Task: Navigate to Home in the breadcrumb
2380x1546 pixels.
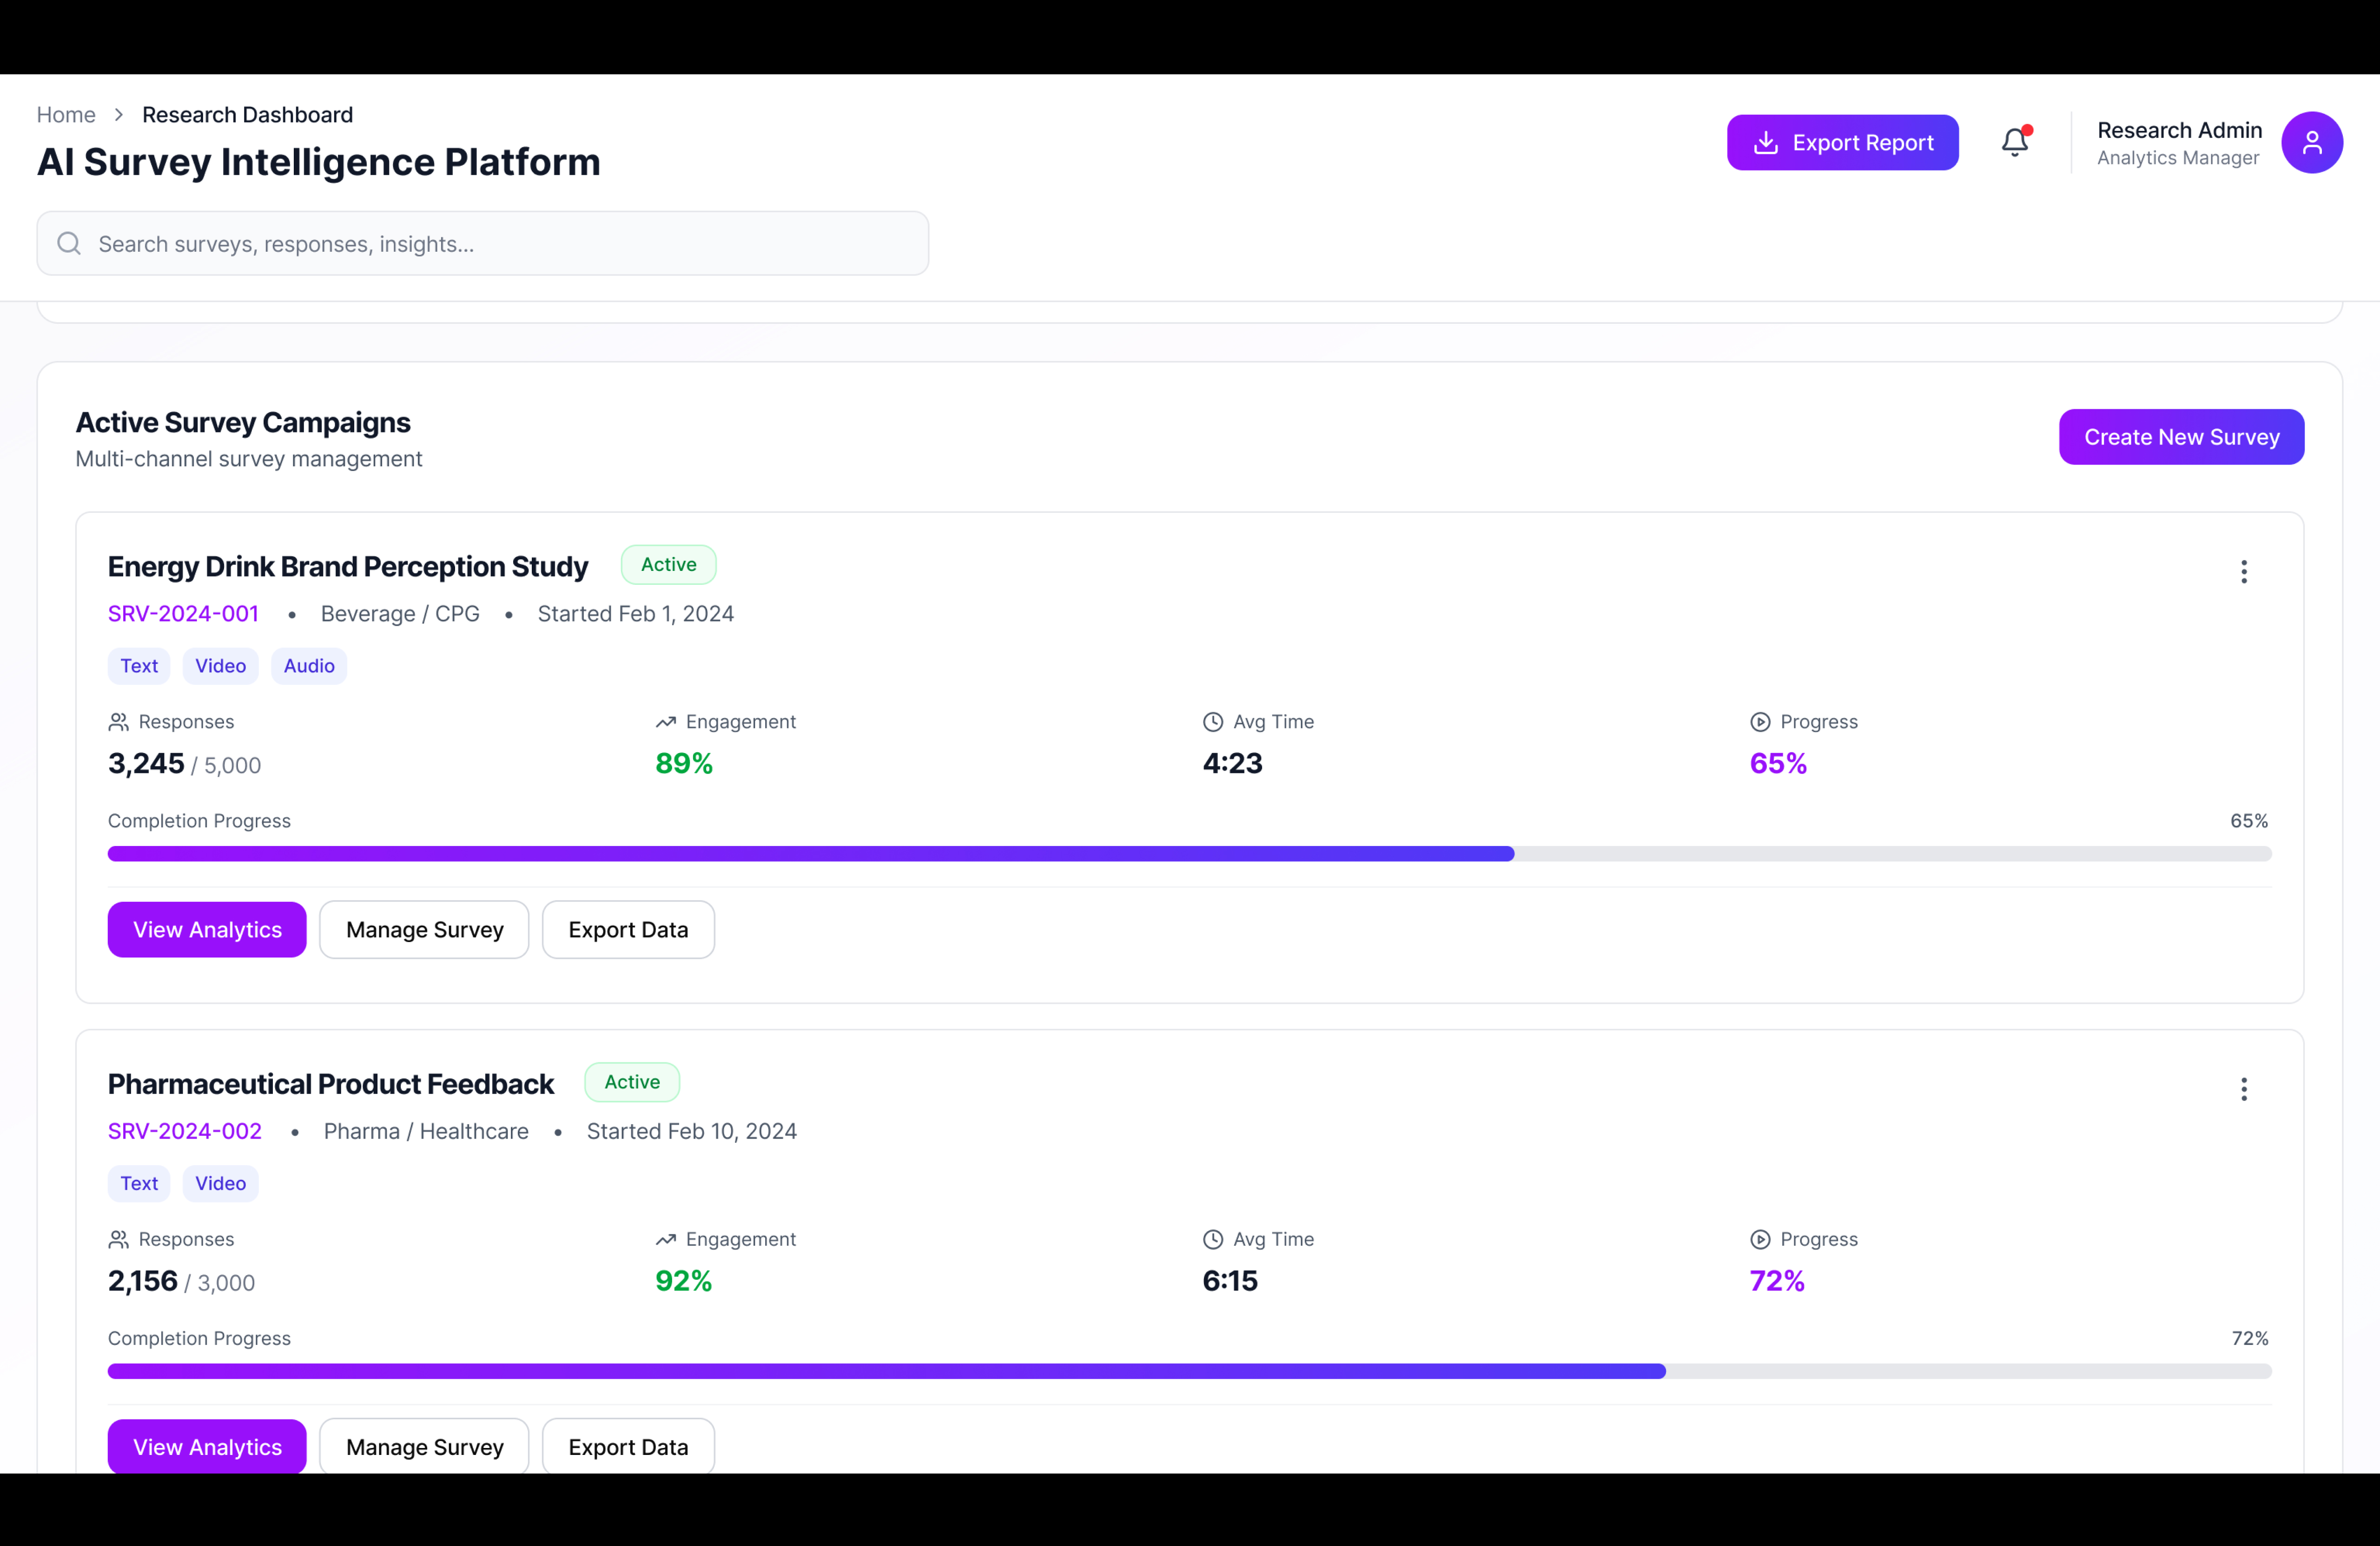Action: [x=65, y=114]
